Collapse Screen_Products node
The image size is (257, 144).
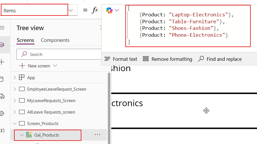15,123
